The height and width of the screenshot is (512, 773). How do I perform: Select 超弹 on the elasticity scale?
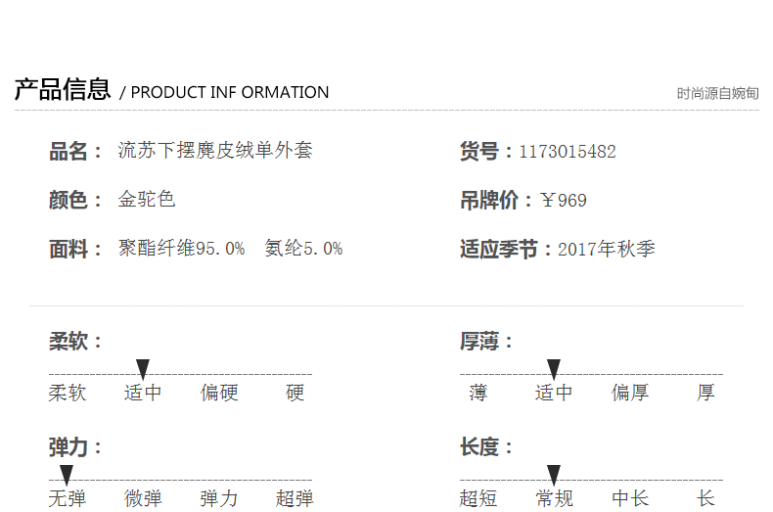tap(295, 499)
